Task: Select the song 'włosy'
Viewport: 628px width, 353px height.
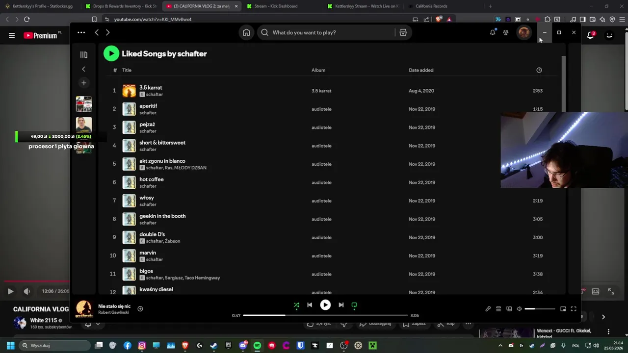Action: [147, 198]
